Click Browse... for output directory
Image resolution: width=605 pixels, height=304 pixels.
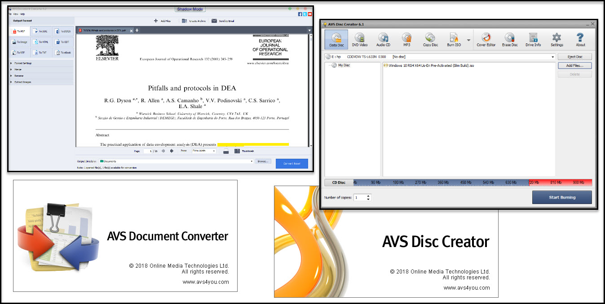263,161
